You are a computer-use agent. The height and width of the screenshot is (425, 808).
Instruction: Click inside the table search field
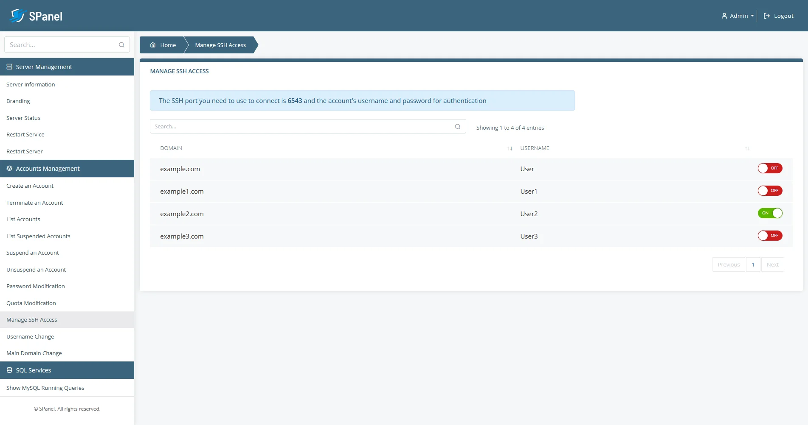coord(297,126)
